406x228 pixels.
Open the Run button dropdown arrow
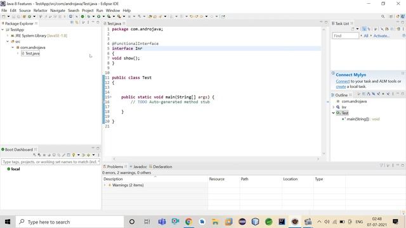point(103,16)
